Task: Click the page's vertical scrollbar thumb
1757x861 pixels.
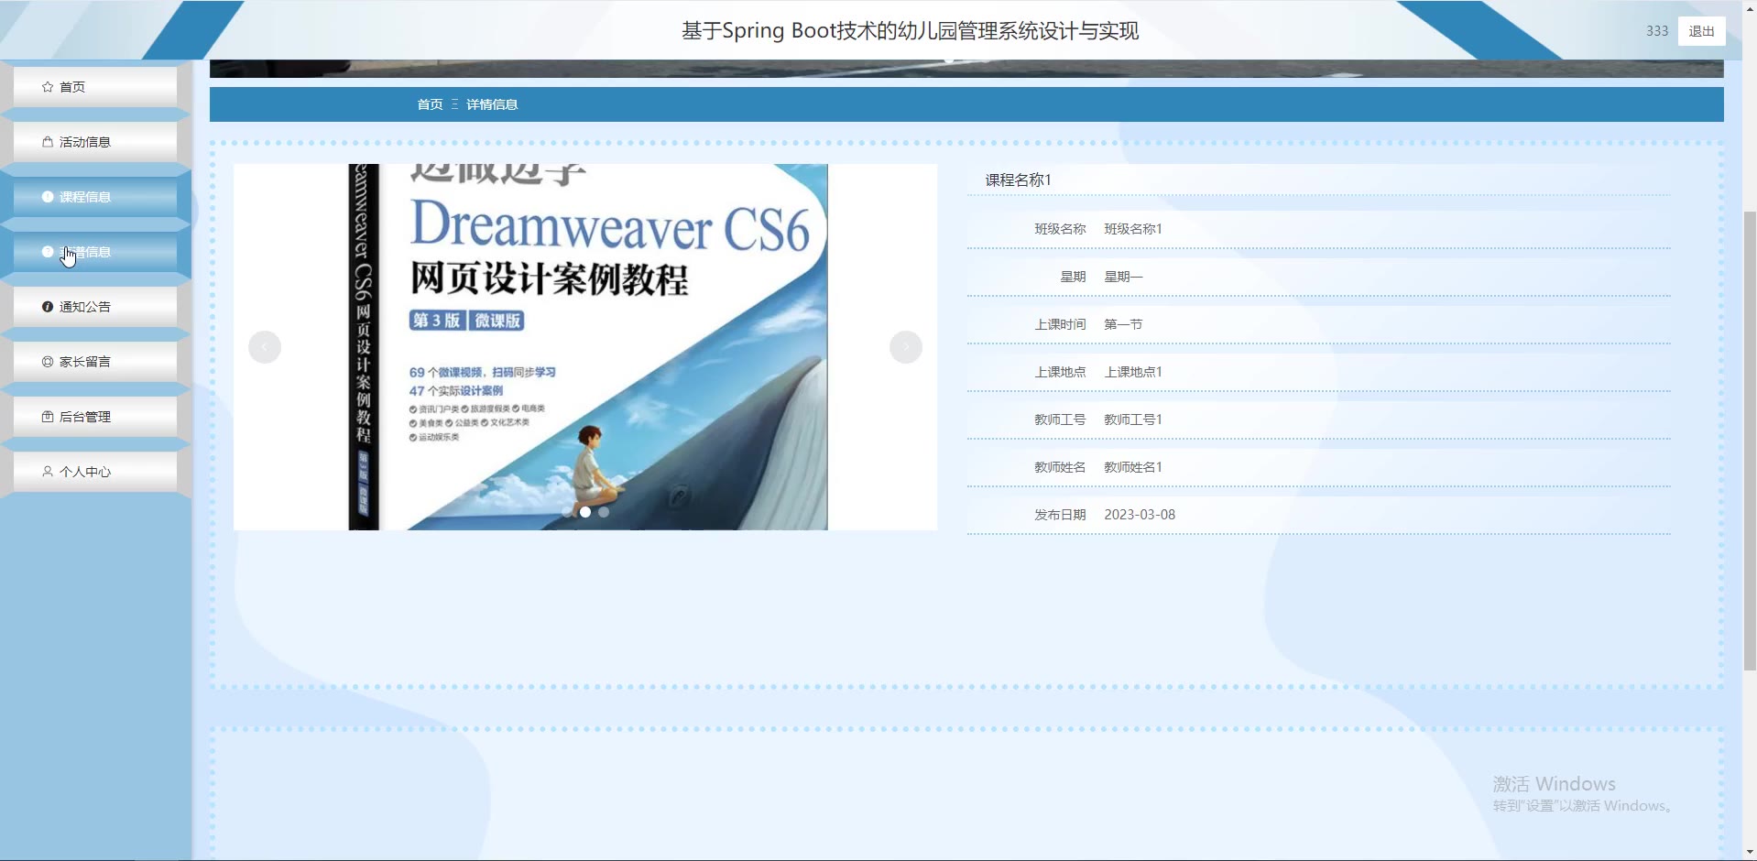Action: coord(1750,441)
